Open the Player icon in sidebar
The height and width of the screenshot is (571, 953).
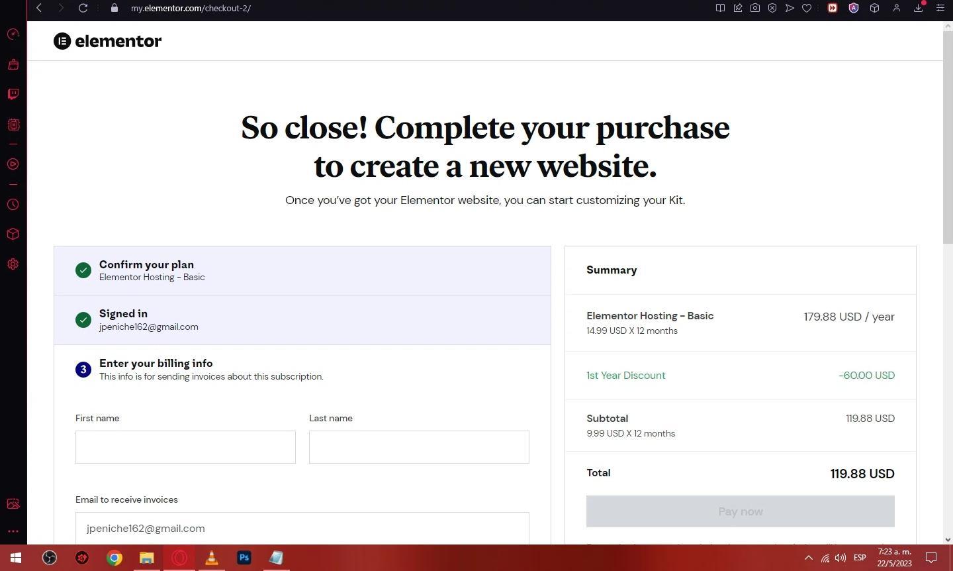(13, 164)
